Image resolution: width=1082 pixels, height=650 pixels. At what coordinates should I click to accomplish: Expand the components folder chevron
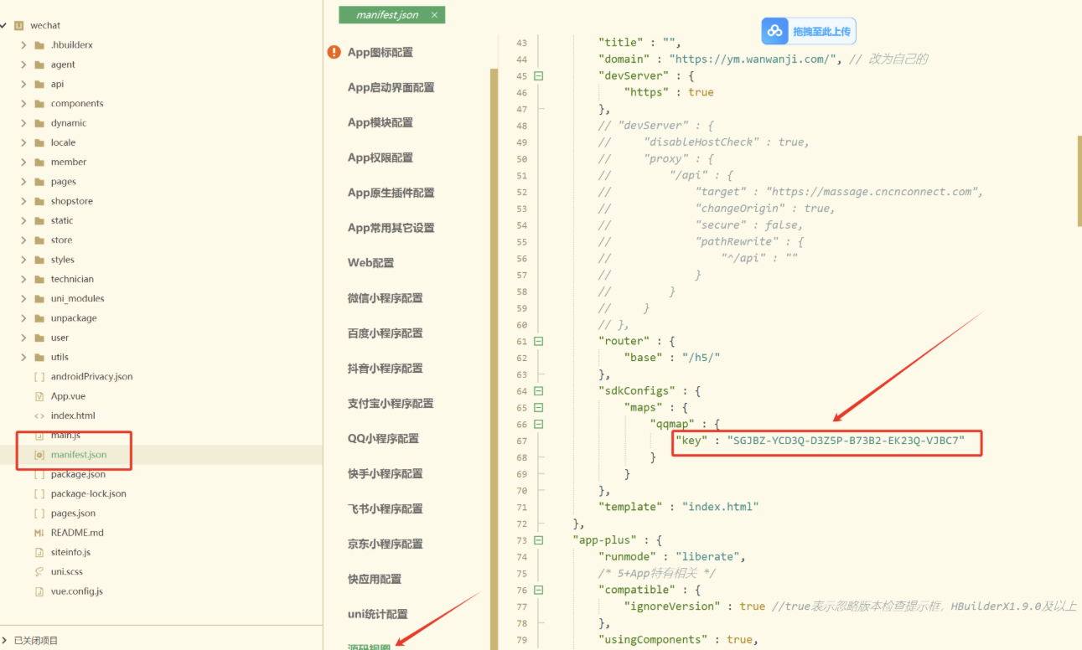[23, 104]
